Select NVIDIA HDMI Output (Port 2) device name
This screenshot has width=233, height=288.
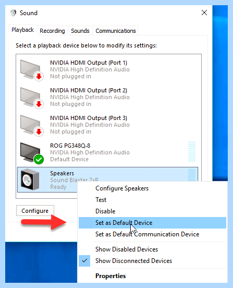tap(89, 91)
